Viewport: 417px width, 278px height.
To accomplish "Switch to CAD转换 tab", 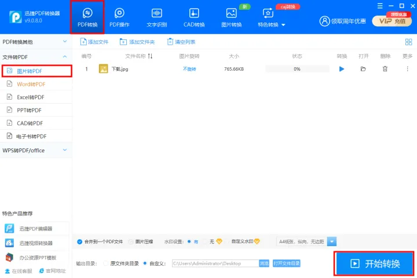I will (194, 17).
